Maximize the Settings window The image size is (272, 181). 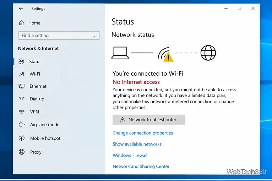click(239, 8)
